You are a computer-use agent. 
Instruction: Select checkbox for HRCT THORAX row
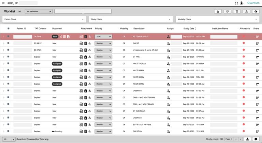click(x=8, y=64)
